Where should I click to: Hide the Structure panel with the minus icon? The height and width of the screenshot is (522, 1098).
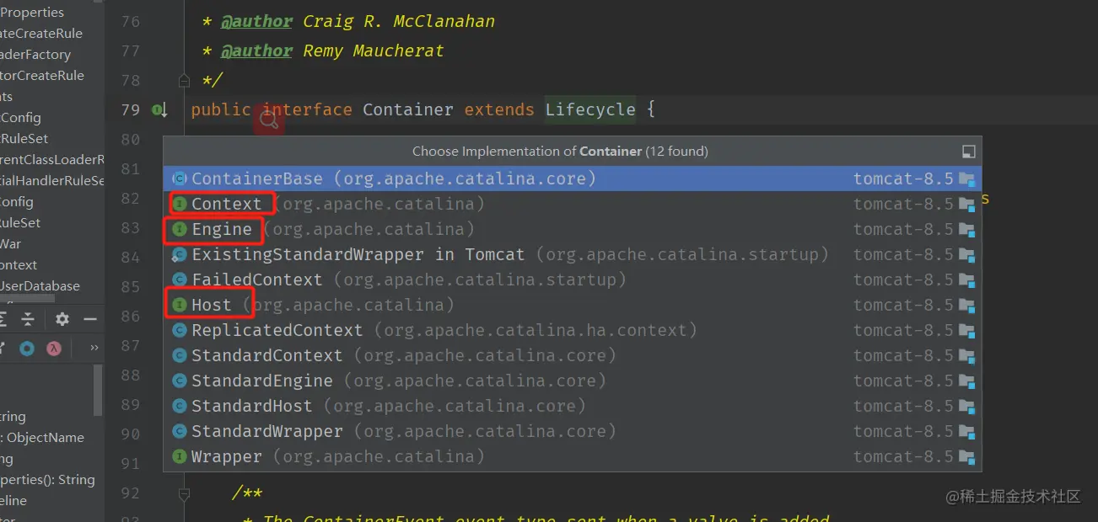pos(89,319)
